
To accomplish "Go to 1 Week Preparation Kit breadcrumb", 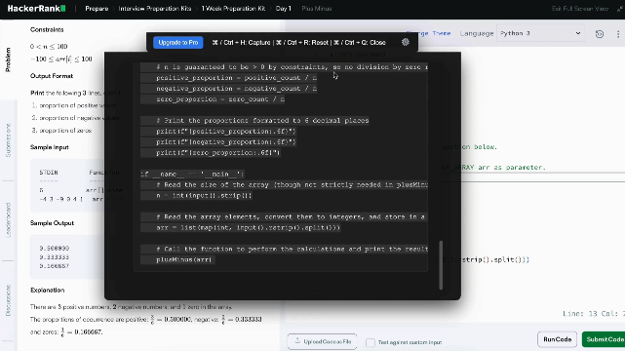I will click(233, 9).
